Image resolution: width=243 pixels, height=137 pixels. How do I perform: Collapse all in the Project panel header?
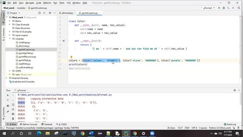44,13
